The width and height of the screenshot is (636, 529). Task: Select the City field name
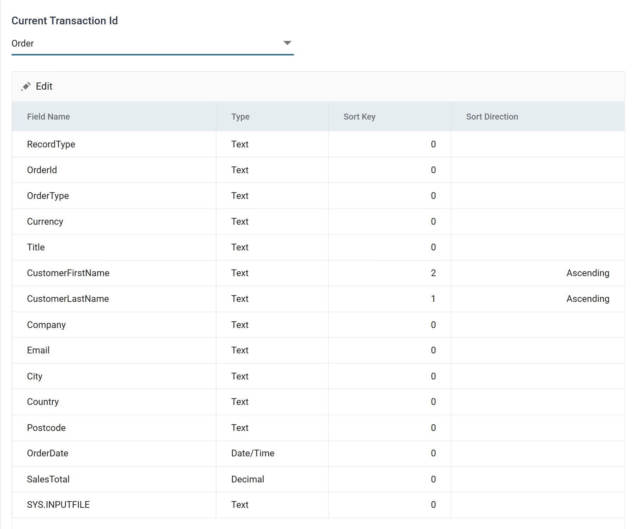click(35, 376)
